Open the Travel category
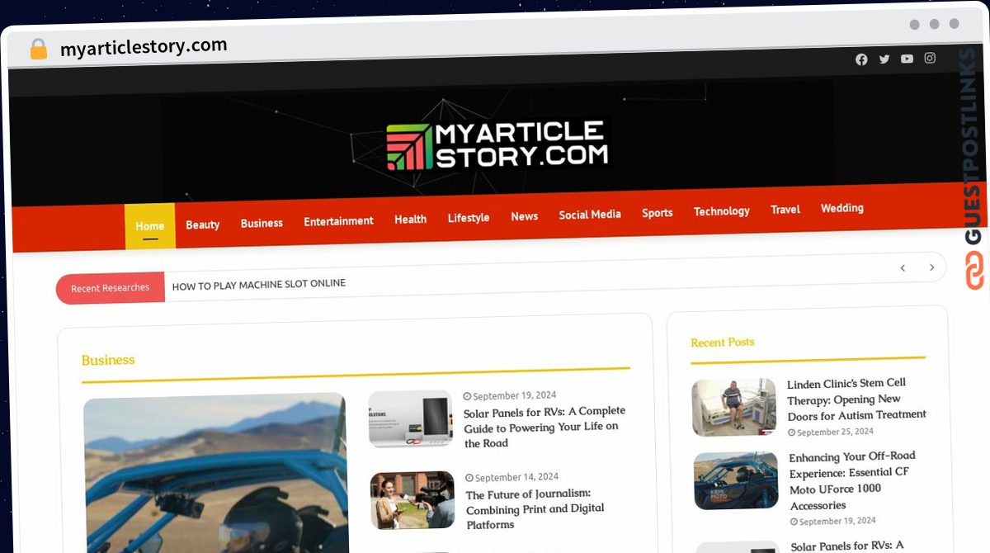The height and width of the screenshot is (553, 990). point(785,210)
